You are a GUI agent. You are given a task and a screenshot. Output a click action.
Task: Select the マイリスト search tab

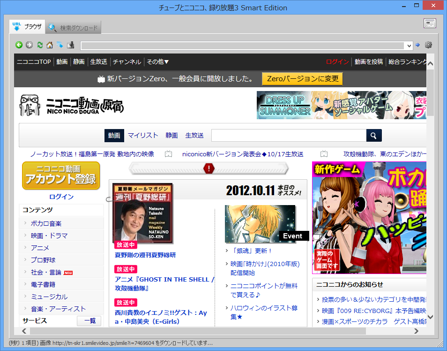[143, 135]
